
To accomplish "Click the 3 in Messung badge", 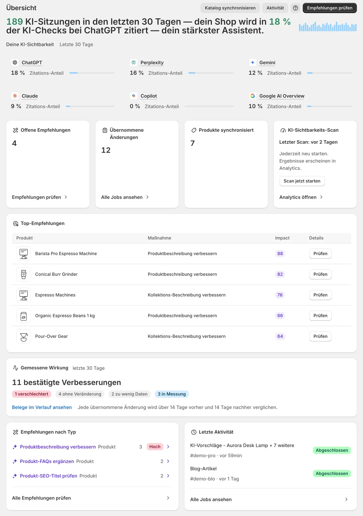I will 172,394.
